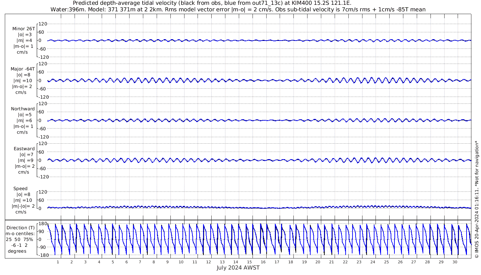
Task: Click the "Rms model vector error" text in subtitle
Action: click(198, 10)
